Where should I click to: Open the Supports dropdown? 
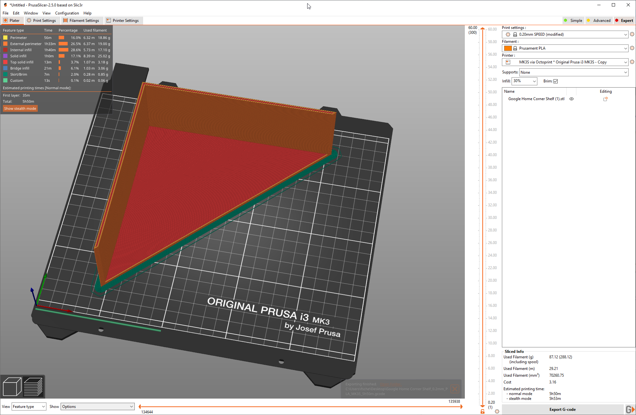[574, 72]
